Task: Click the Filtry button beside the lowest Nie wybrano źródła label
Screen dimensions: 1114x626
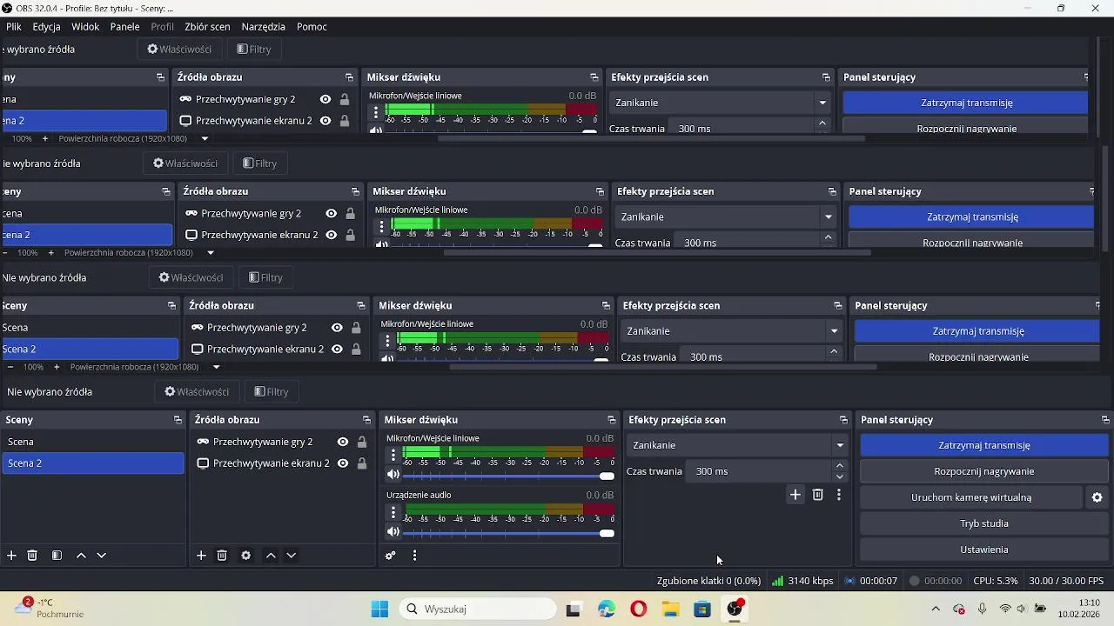Action: pyautogui.click(x=272, y=392)
